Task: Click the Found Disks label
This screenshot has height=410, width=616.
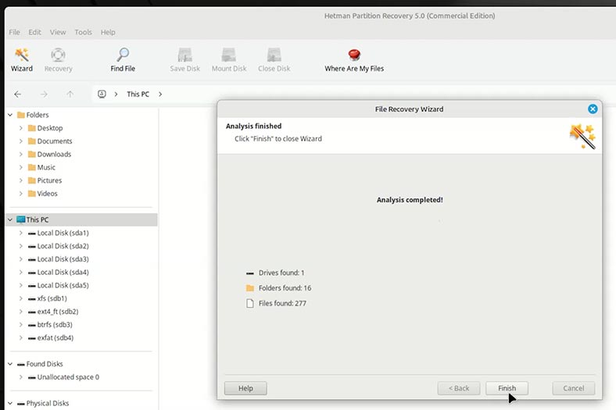Action: (45, 364)
